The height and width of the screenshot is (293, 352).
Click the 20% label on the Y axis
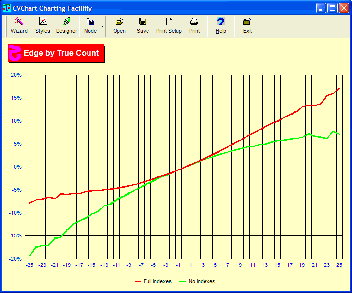click(x=16, y=75)
